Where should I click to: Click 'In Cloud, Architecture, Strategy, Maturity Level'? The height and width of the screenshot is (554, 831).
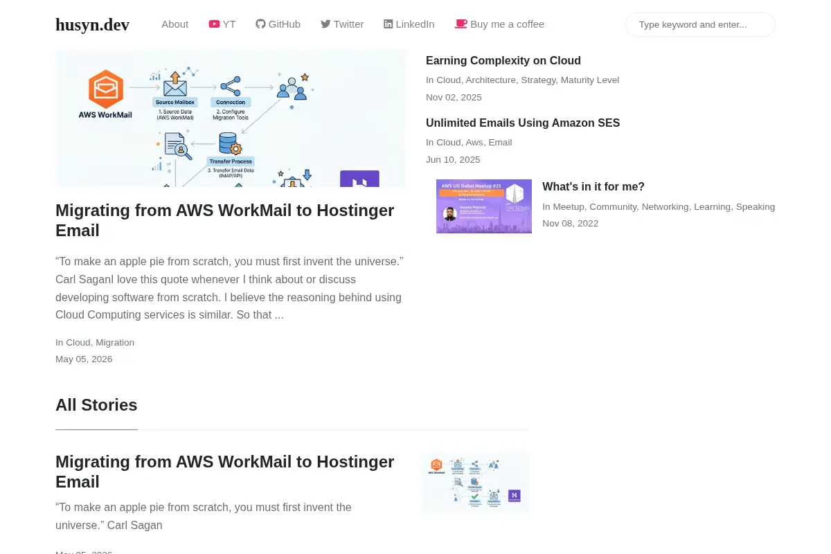[522, 80]
